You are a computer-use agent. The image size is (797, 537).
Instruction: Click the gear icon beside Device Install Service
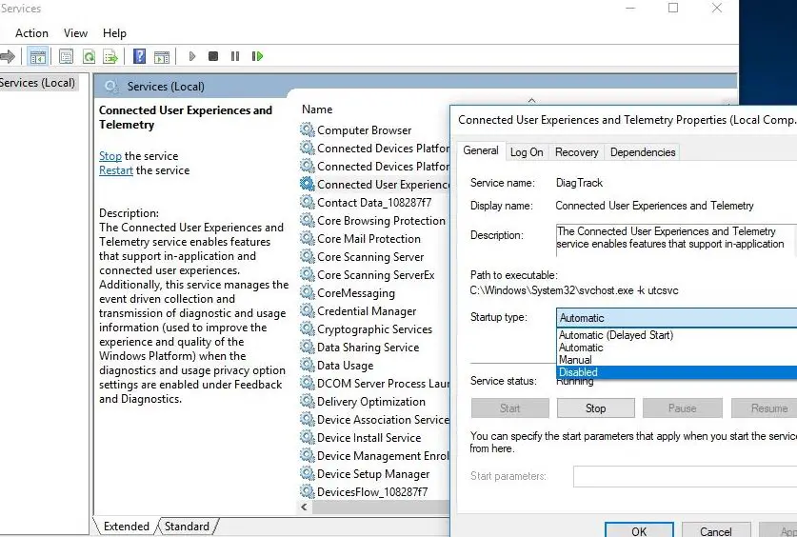point(307,437)
